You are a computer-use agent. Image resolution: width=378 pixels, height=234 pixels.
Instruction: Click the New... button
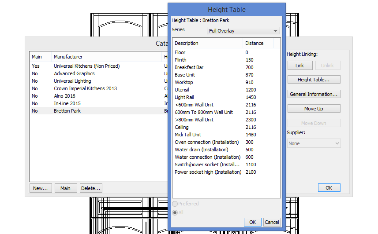coord(41,188)
